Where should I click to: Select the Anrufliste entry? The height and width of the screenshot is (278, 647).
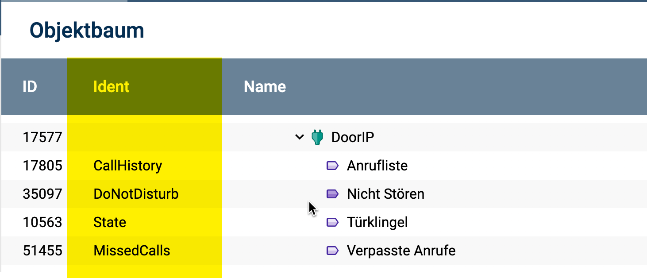pos(377,166)
